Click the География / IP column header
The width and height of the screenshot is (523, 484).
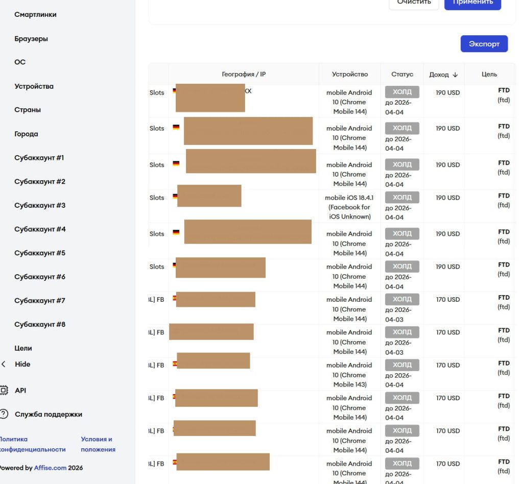click(x=244, y=75)
